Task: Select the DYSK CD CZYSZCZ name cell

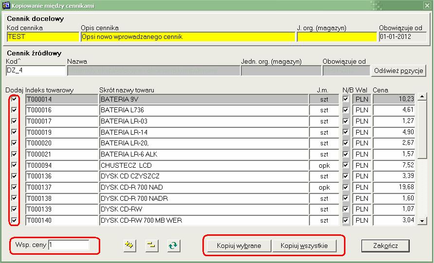Action: coord(204,176)
